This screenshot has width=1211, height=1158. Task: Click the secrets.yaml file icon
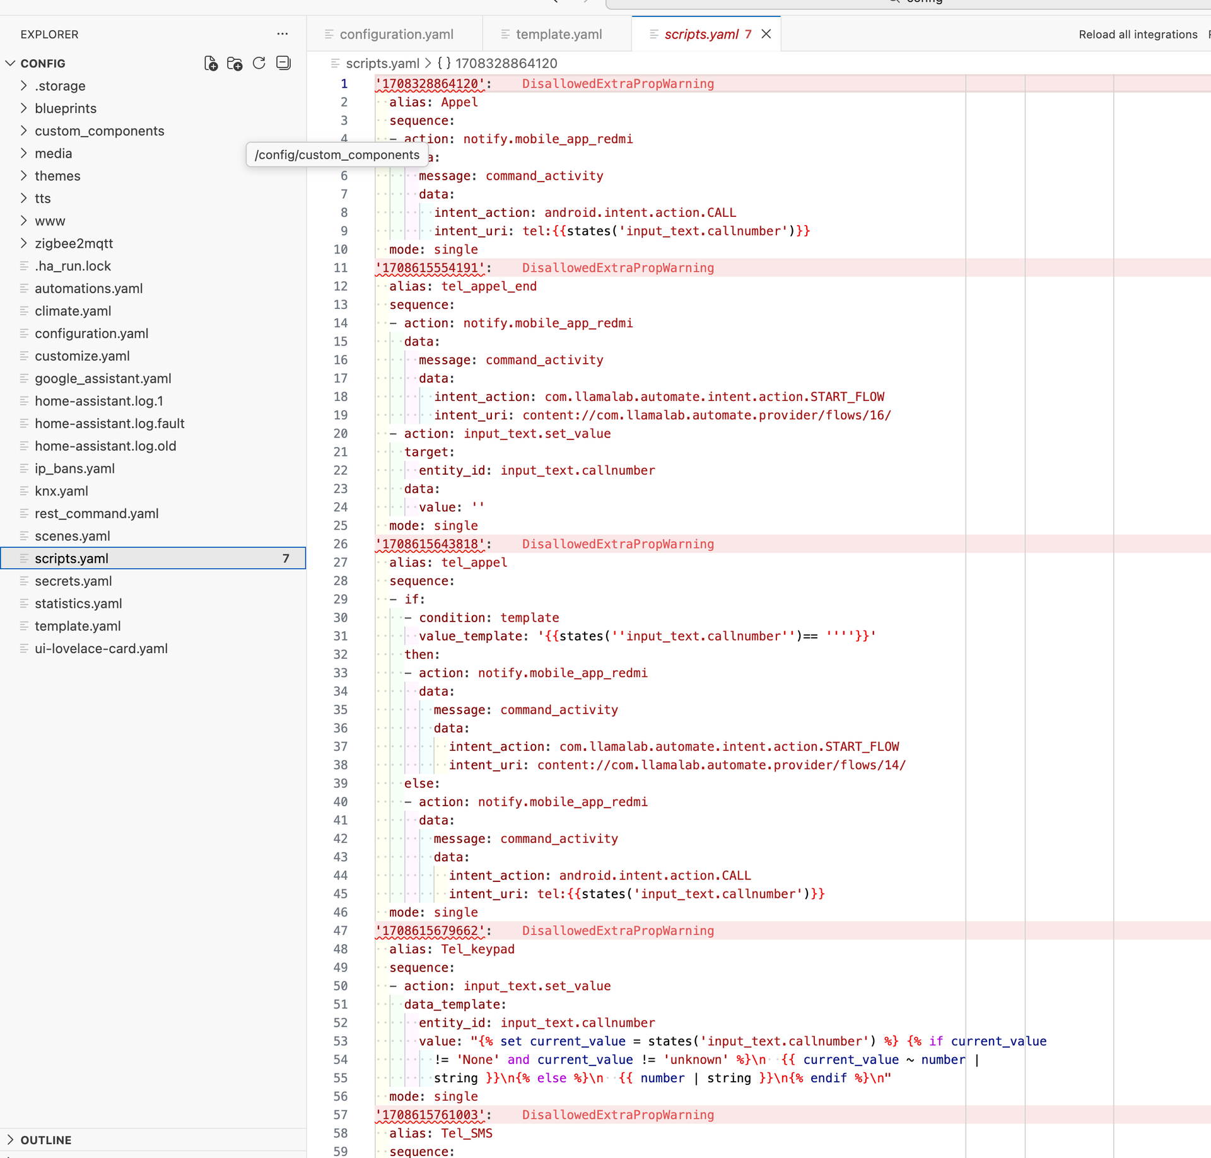tap(24, 581)
